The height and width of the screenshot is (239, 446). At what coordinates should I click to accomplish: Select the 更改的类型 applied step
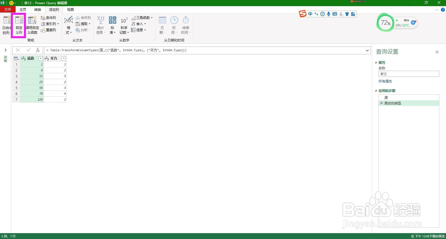point(409,103)
